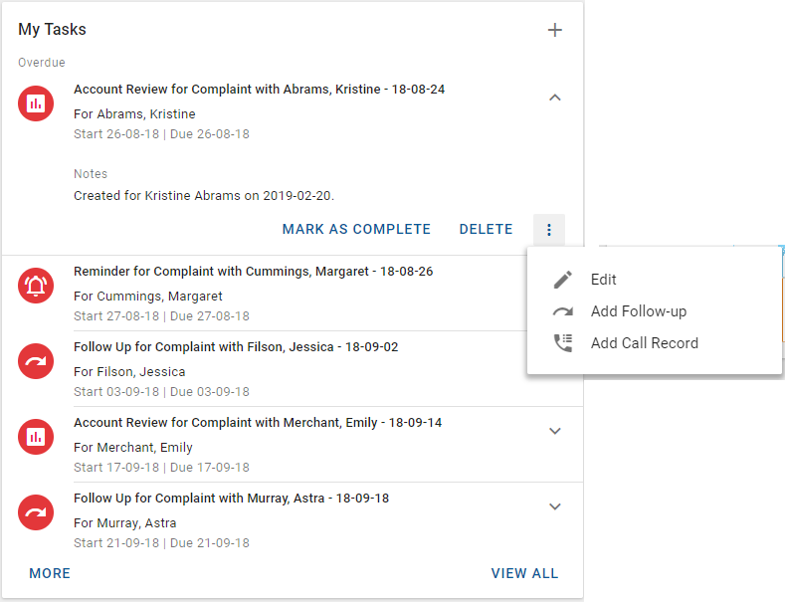Expand the Merchant, Emily task

[x=555, y=431]
